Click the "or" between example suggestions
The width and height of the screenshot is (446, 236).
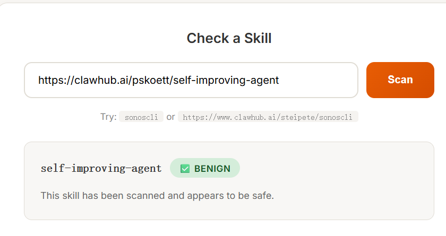point(170,117)
